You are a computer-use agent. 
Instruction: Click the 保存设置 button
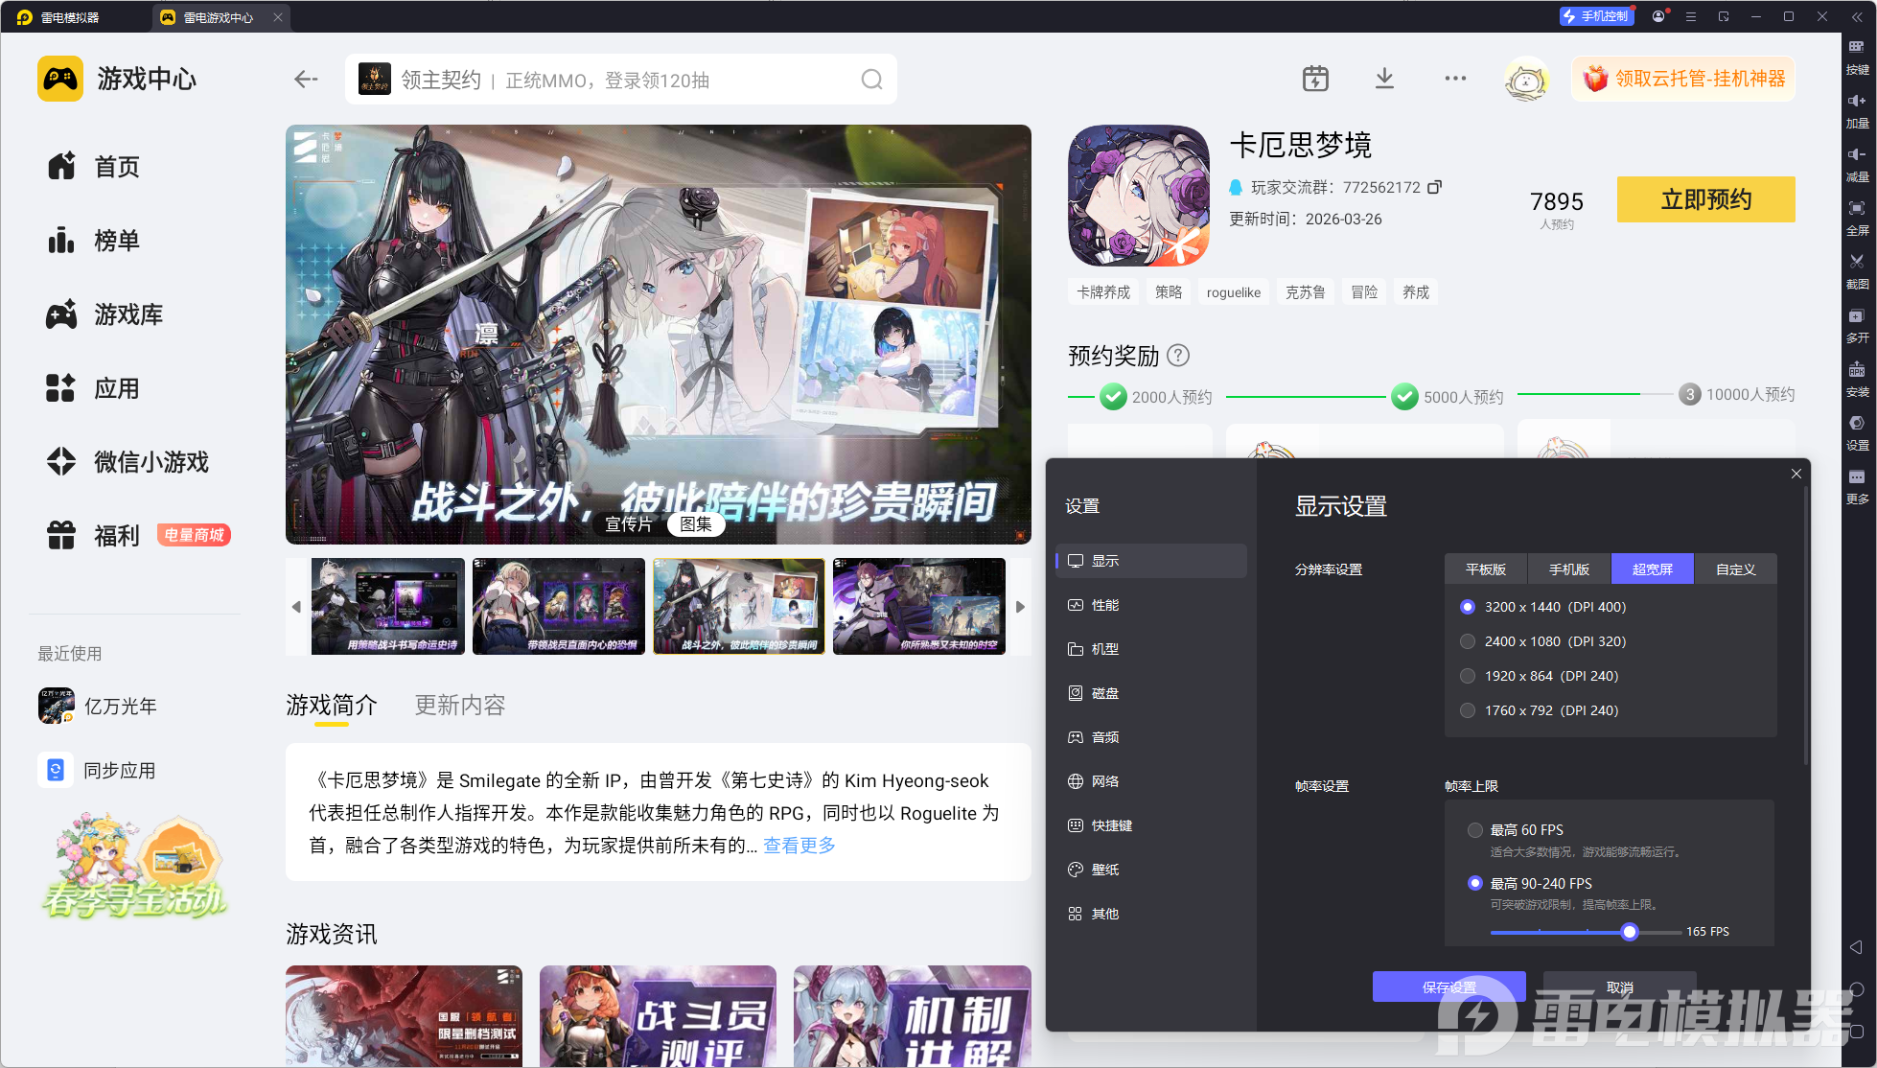[1448, 987]
